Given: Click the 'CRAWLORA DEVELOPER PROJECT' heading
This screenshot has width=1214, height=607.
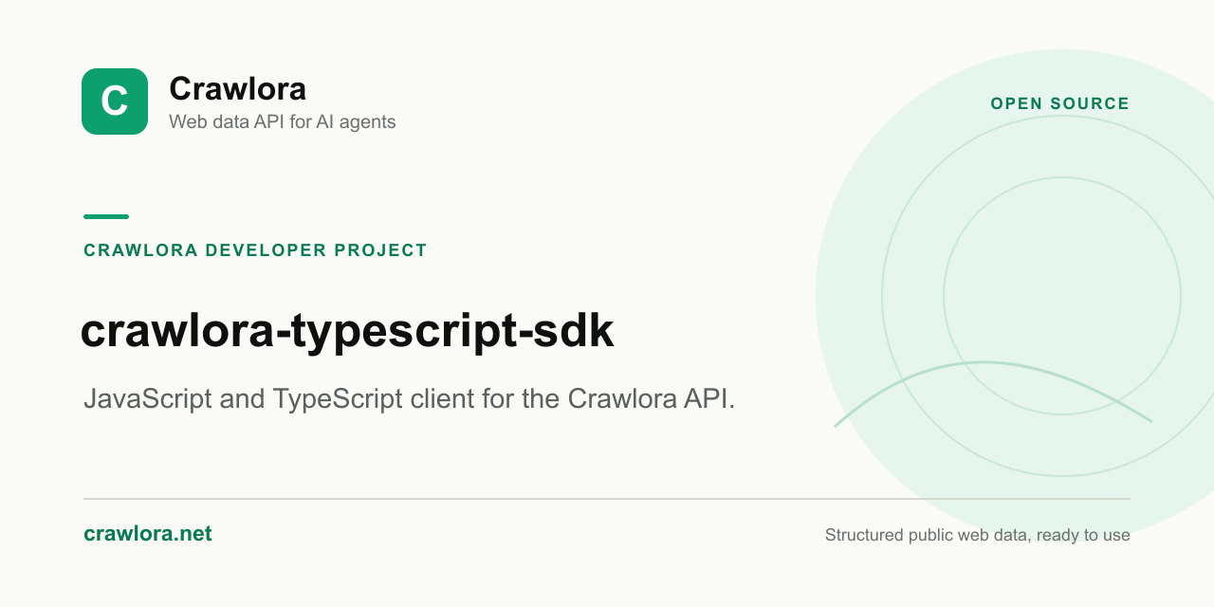Looking at the screenshot, I should [255, 250].
